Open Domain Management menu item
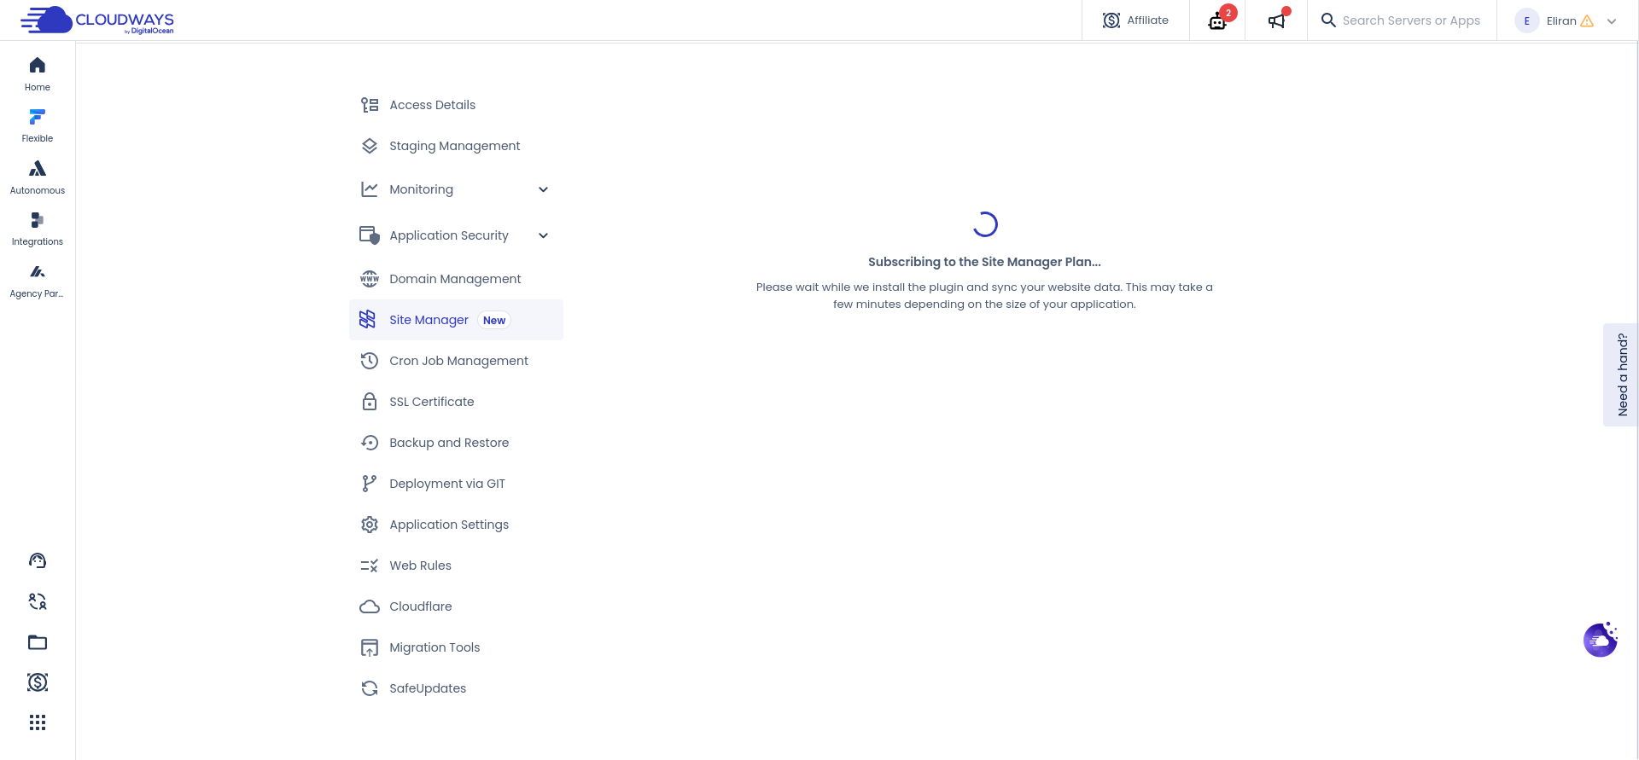1639x760 pixels. 457,279
